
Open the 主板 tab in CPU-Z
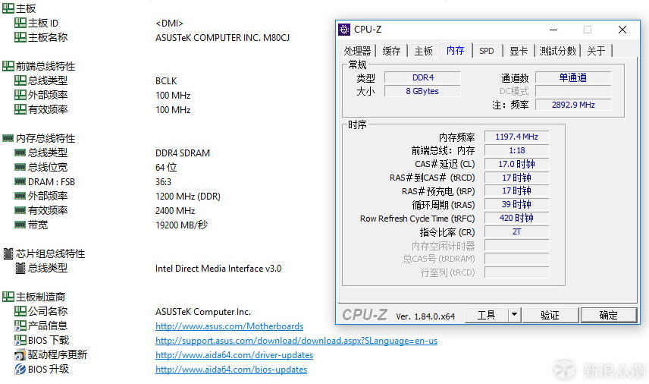(x=423, y=51)
